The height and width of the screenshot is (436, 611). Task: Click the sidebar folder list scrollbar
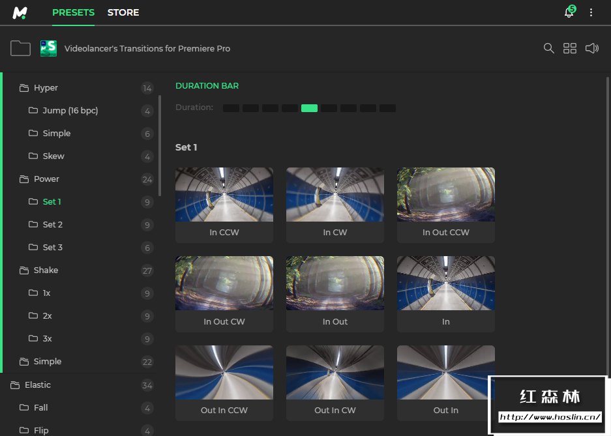coord(160,145)
